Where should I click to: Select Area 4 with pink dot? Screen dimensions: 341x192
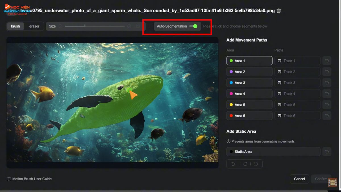(249, 94)
